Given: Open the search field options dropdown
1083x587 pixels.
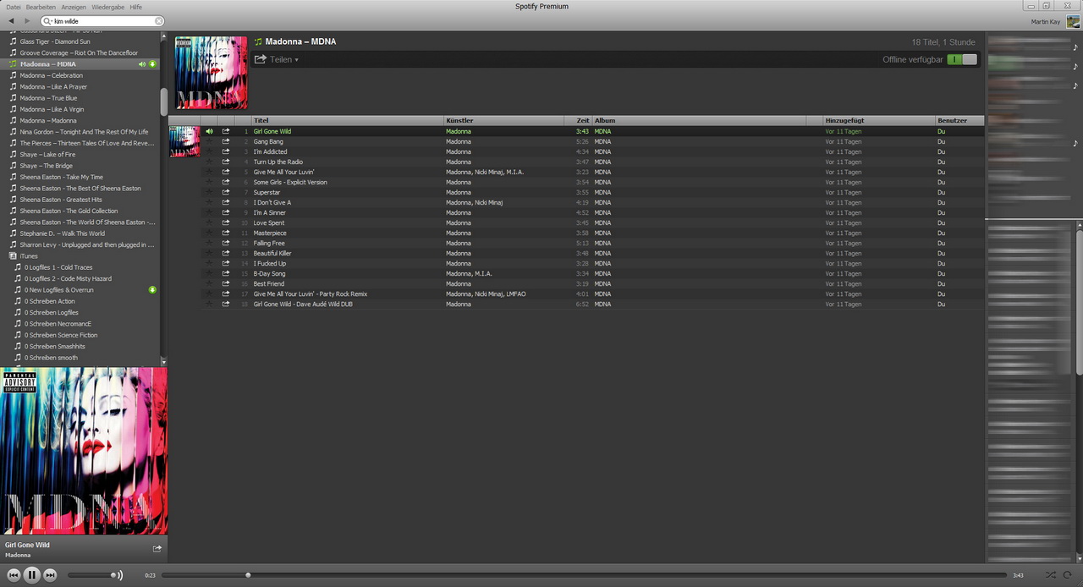Looking at the screenshot, I should coord(47,21).
